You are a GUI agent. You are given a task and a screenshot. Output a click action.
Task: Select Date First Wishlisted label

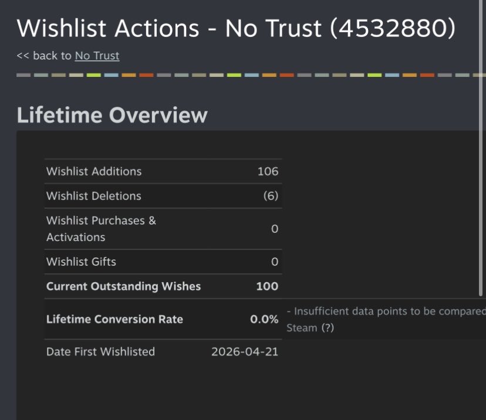click(100, 351)
